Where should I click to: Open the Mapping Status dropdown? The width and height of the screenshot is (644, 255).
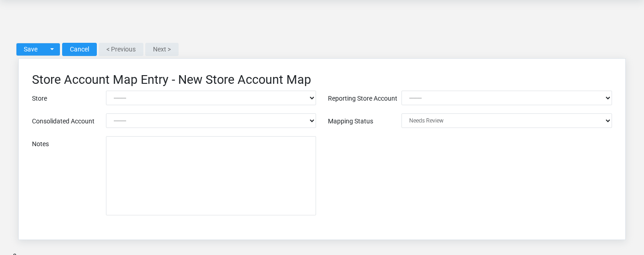pos(507,121)
